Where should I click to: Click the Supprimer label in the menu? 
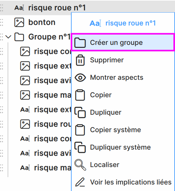[x=107, y=60]
